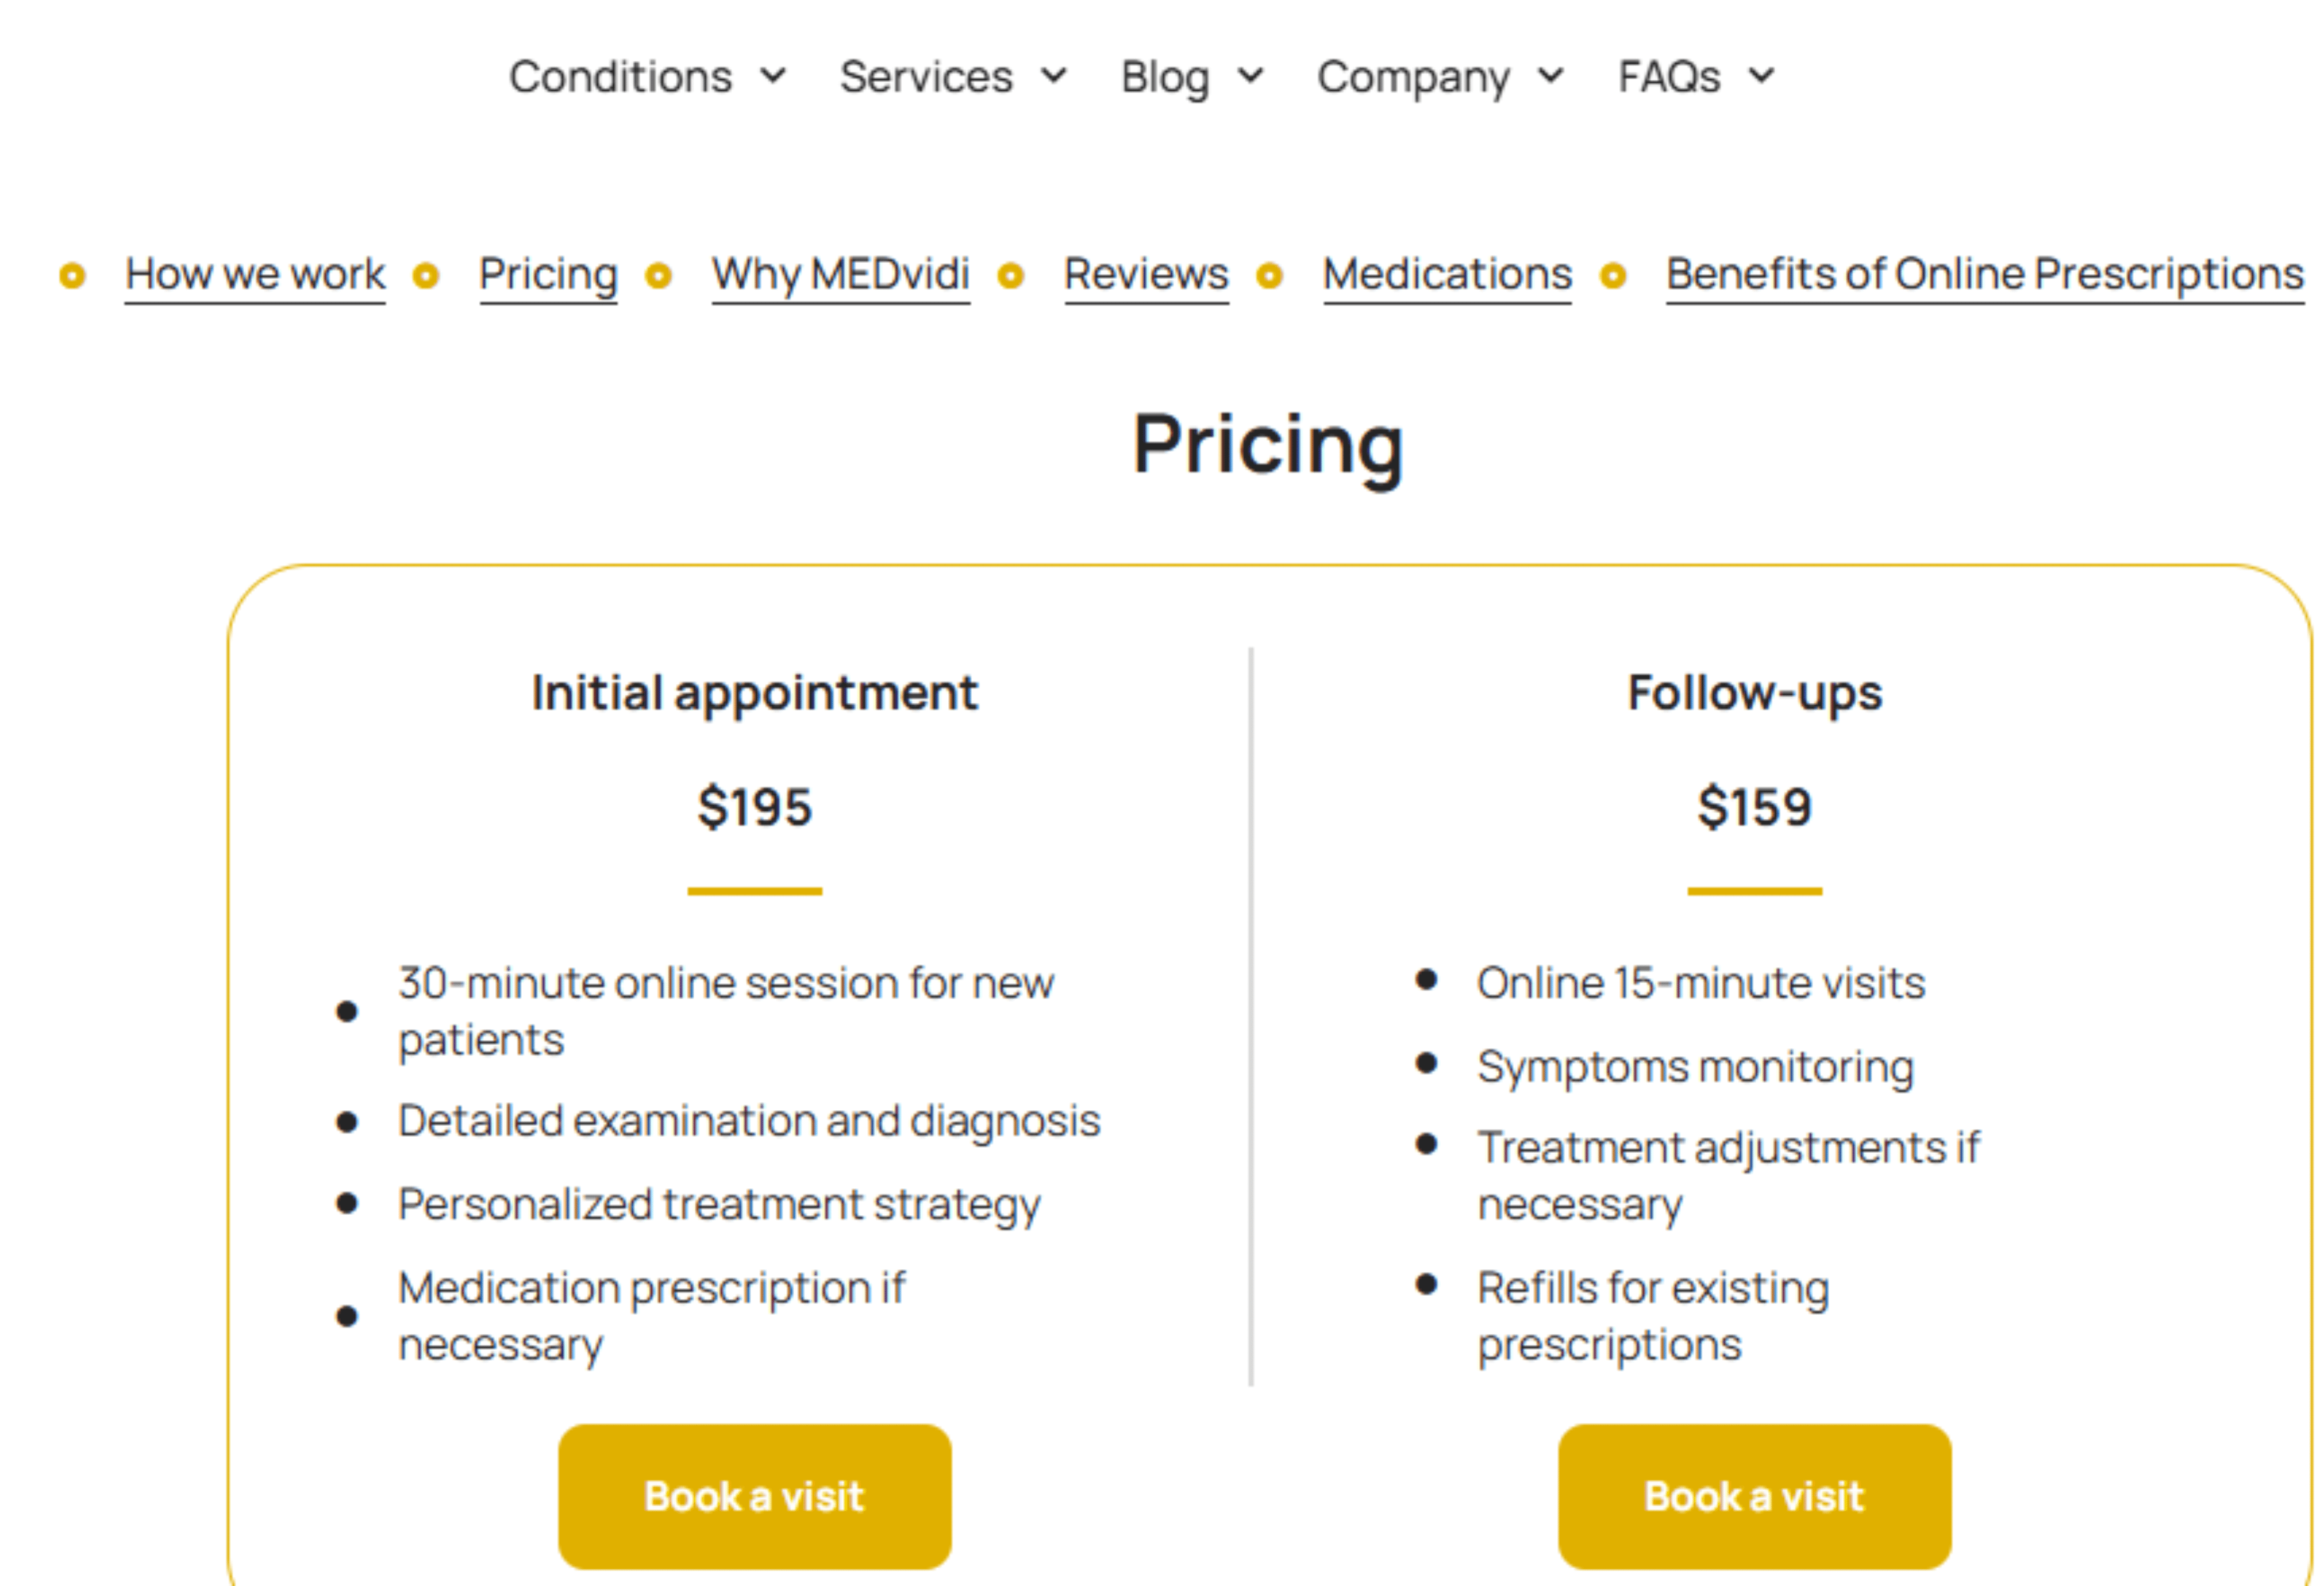Click the yellow bullet before Medications
This screenshot has height=1586, width=2324.
[x=1270, y=275]
